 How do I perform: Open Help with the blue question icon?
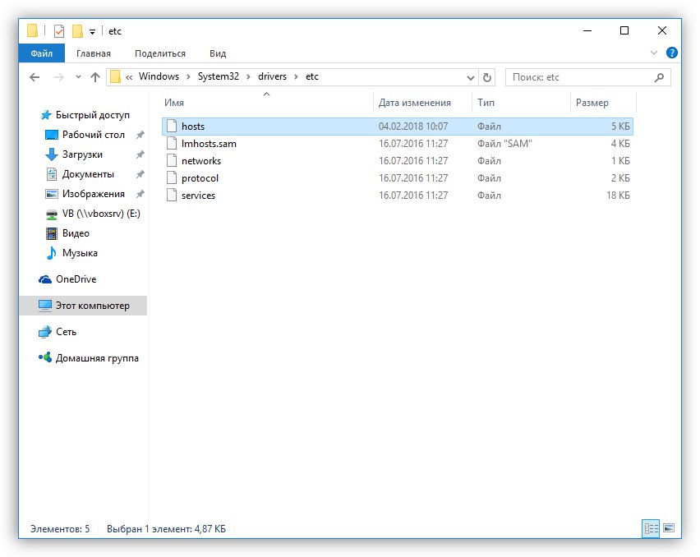671,53
